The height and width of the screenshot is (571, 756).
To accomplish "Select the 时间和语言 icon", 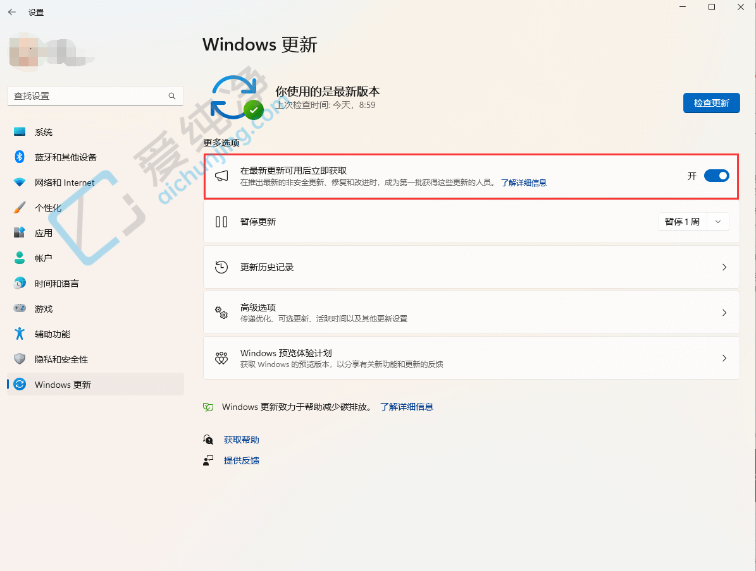I will coord(18,283).
